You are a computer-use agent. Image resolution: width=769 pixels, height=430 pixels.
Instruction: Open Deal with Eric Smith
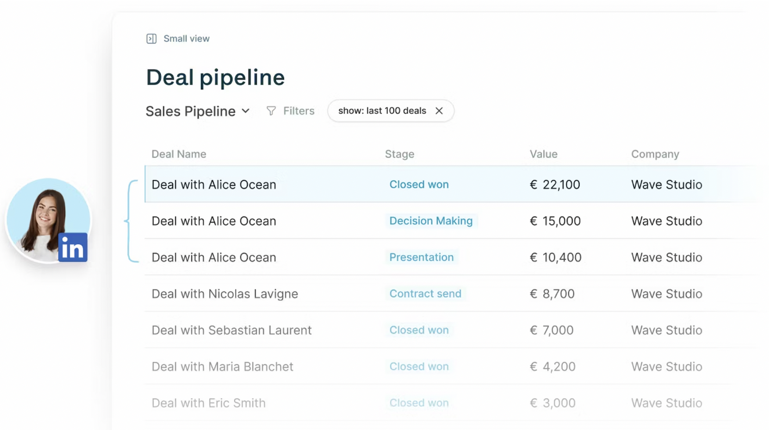point(209,403)
